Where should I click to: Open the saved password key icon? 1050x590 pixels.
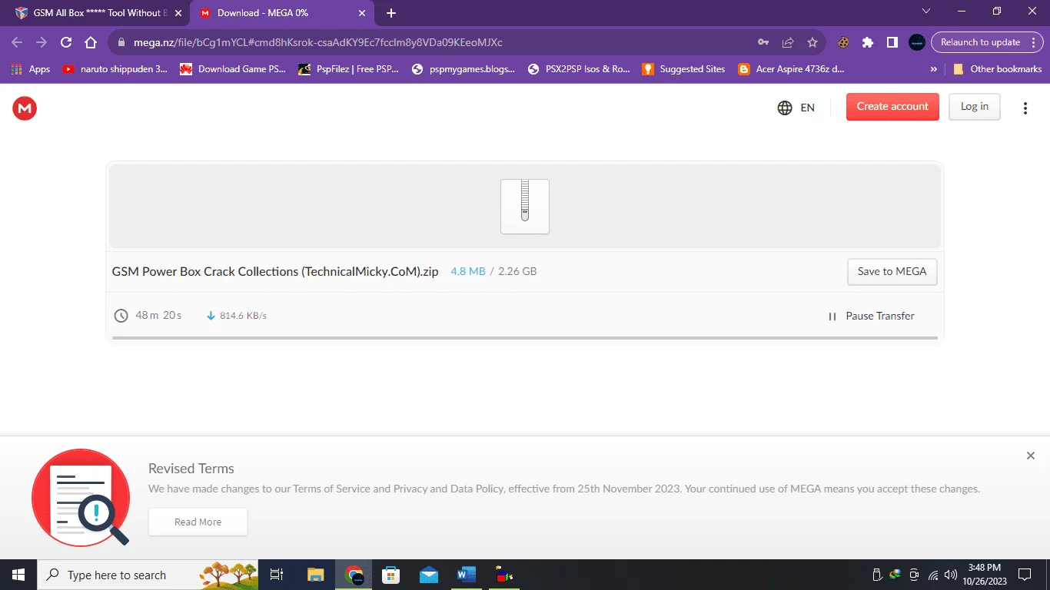pos(763,42)
